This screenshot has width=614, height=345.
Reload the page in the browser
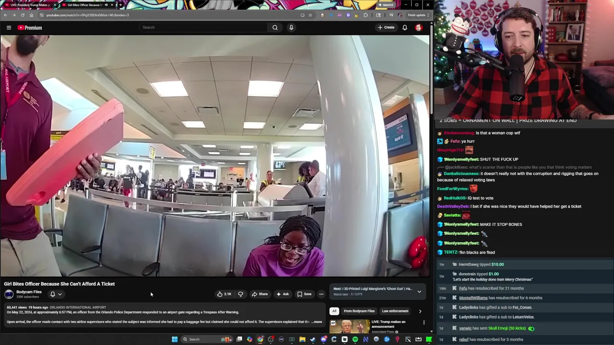point(23,15)
